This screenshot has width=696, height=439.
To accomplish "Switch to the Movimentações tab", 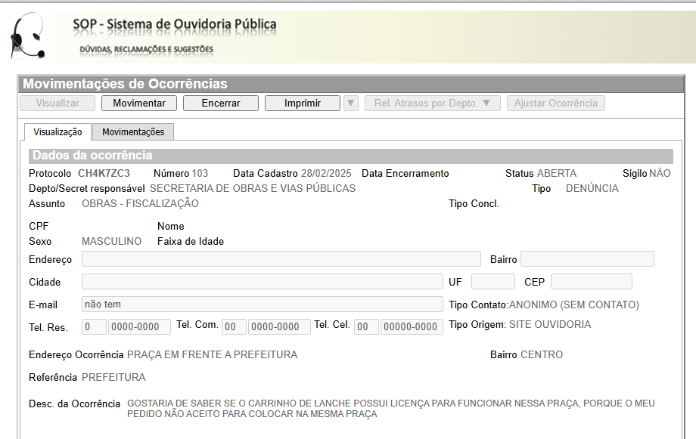I will [133, 131].
